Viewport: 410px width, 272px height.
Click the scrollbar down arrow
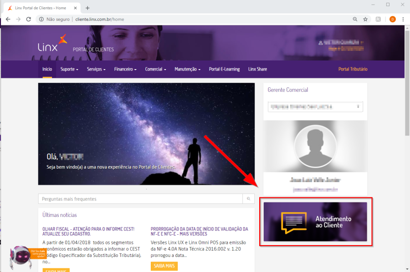[407, 269]
